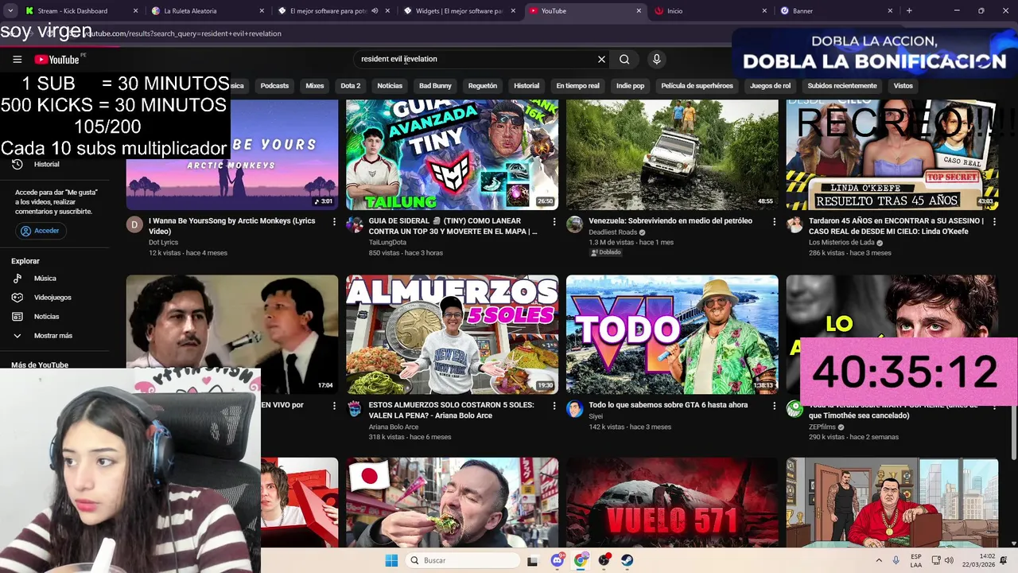1018x573 pixels.
Task: Play the TODO VI thumbnail
Action: [x=672, y=334]
